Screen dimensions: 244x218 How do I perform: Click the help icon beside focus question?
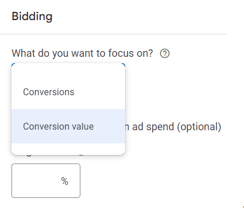165,53
